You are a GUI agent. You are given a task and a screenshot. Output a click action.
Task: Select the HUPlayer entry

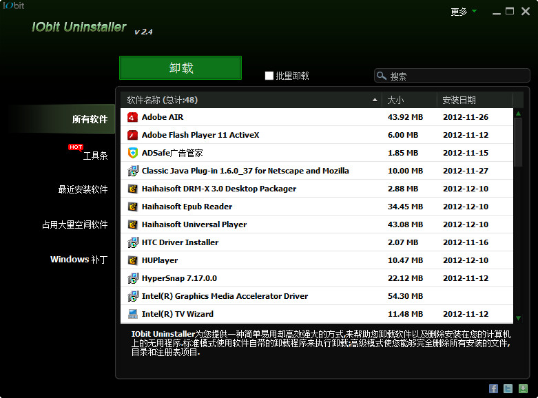(160, 260)
